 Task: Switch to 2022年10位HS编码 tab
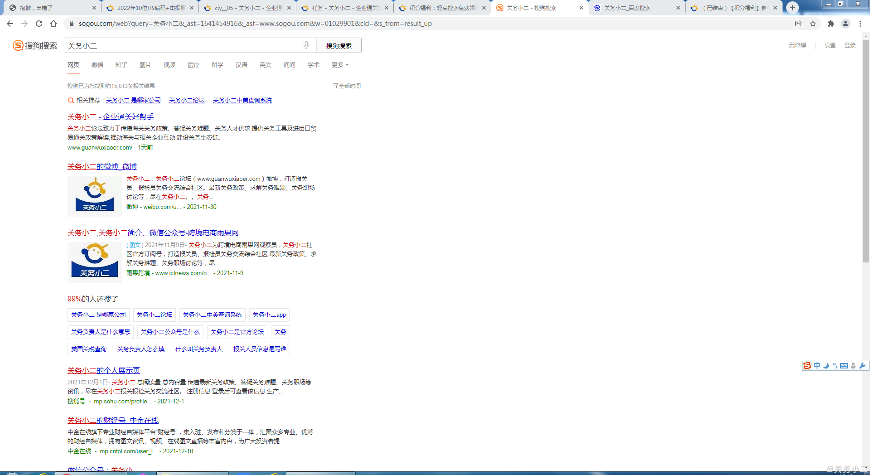coord(150,8)
